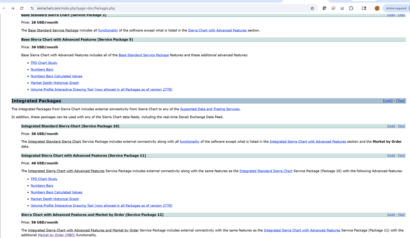Click [Link] for Service Package 12 heading
Screen dimensions: 410x238
pyautogui.click(x=391, y=215)
